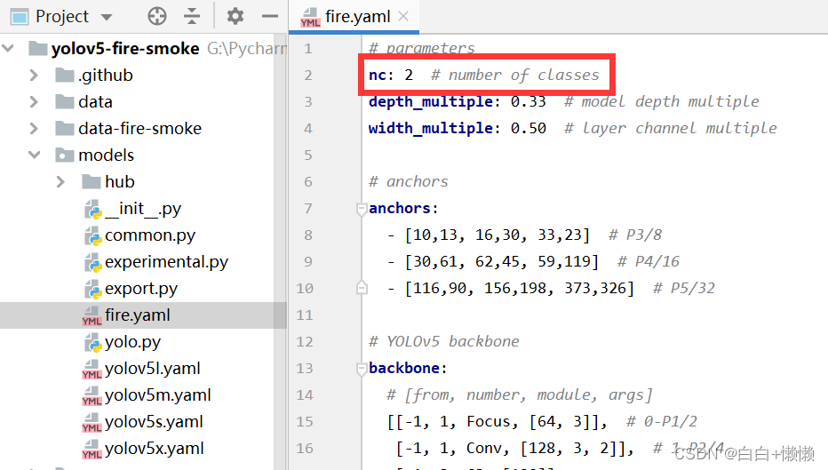Viewport: 828px width, 470px height.
Task: Select the data-fire-smoke folder icon
Action: click(x=65, y=128)
